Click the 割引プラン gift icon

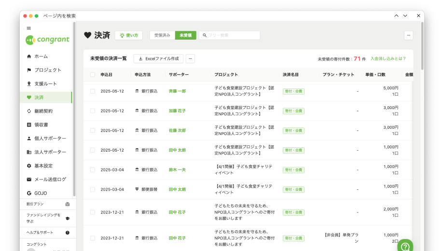coord(68,204)
